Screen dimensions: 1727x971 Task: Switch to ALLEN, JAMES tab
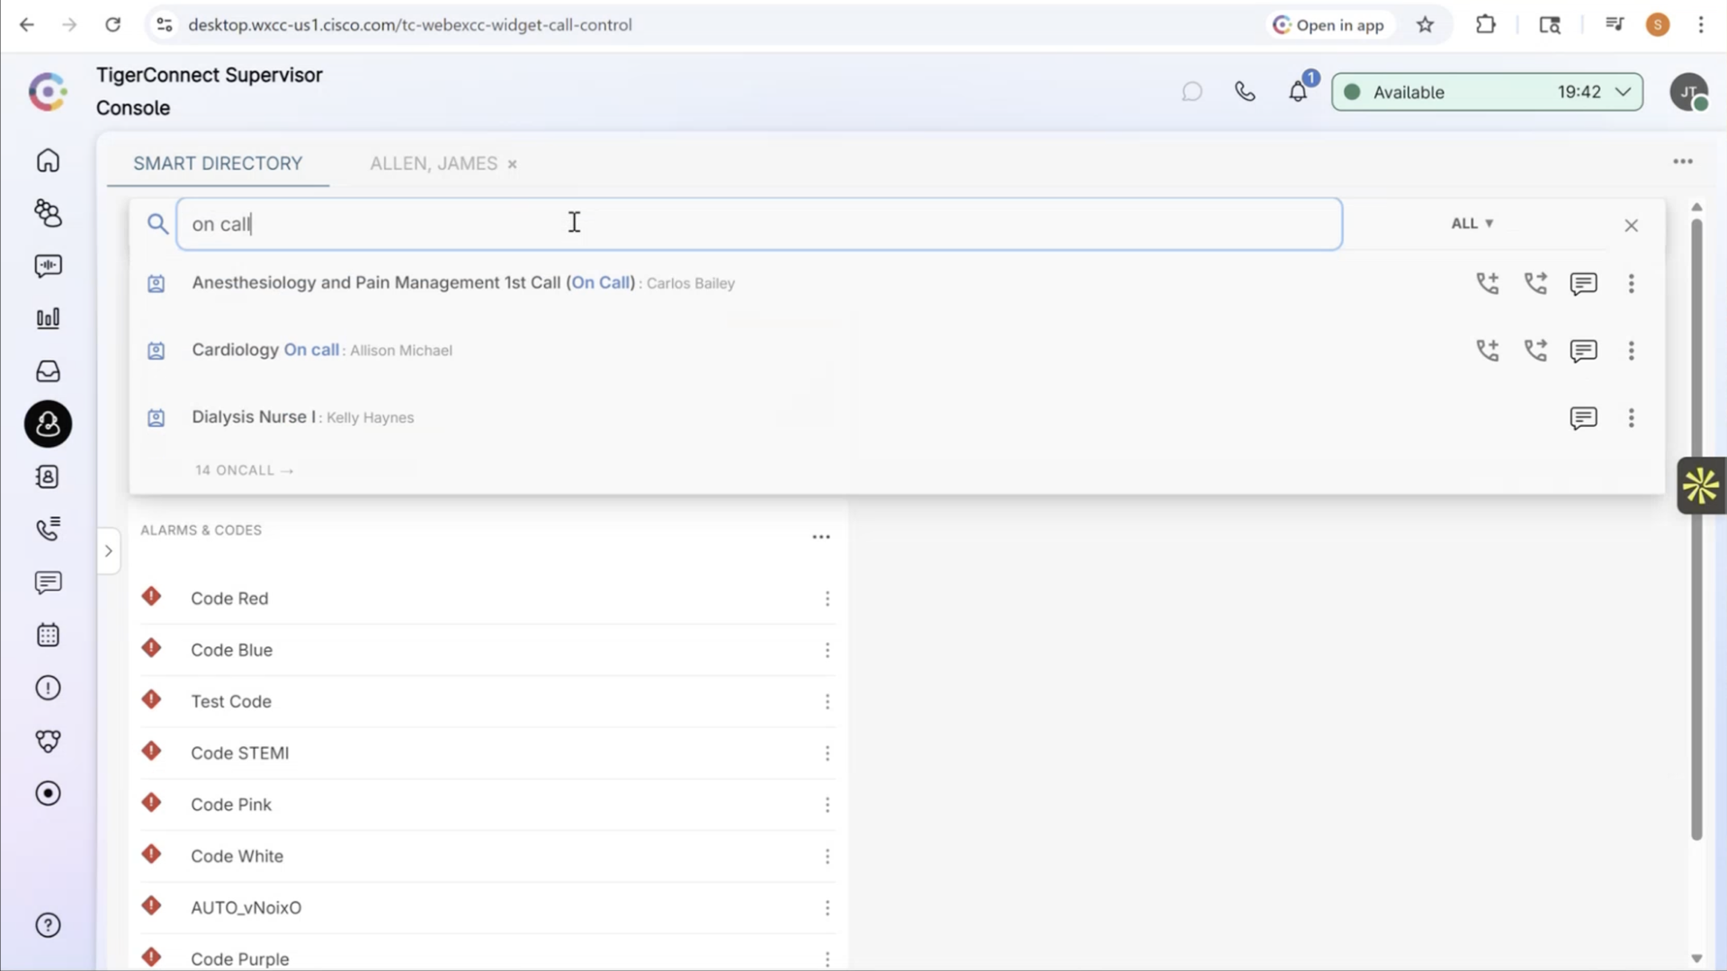coord(434,164)
